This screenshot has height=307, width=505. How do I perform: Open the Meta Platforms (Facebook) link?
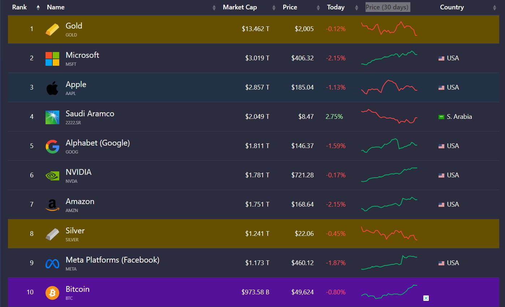click(112, 260)
